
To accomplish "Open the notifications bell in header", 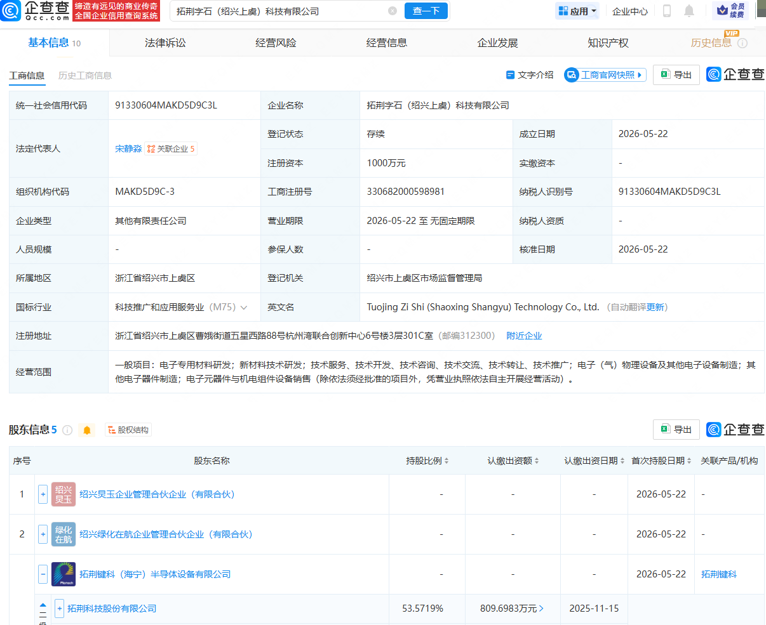I will [689, 11].
